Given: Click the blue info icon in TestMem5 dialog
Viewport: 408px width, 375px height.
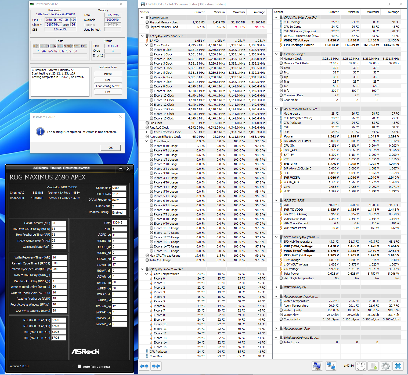Looking at the screenshot, I should [40, 132].
